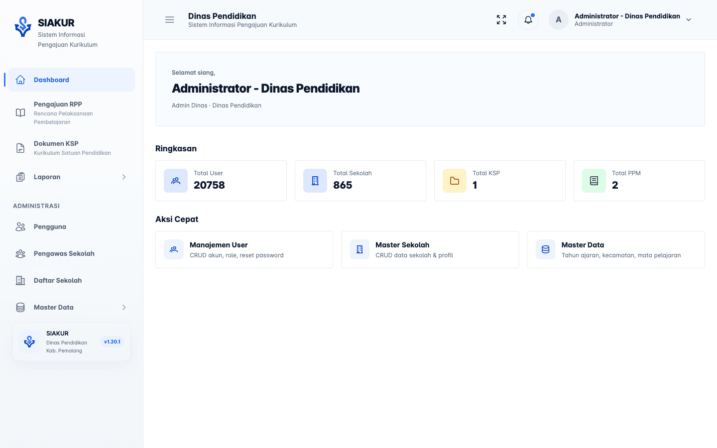This screenshot has height=448, width=717.
Task: Open the Manajemen User quick action card
Action: [x=244, y=249]
